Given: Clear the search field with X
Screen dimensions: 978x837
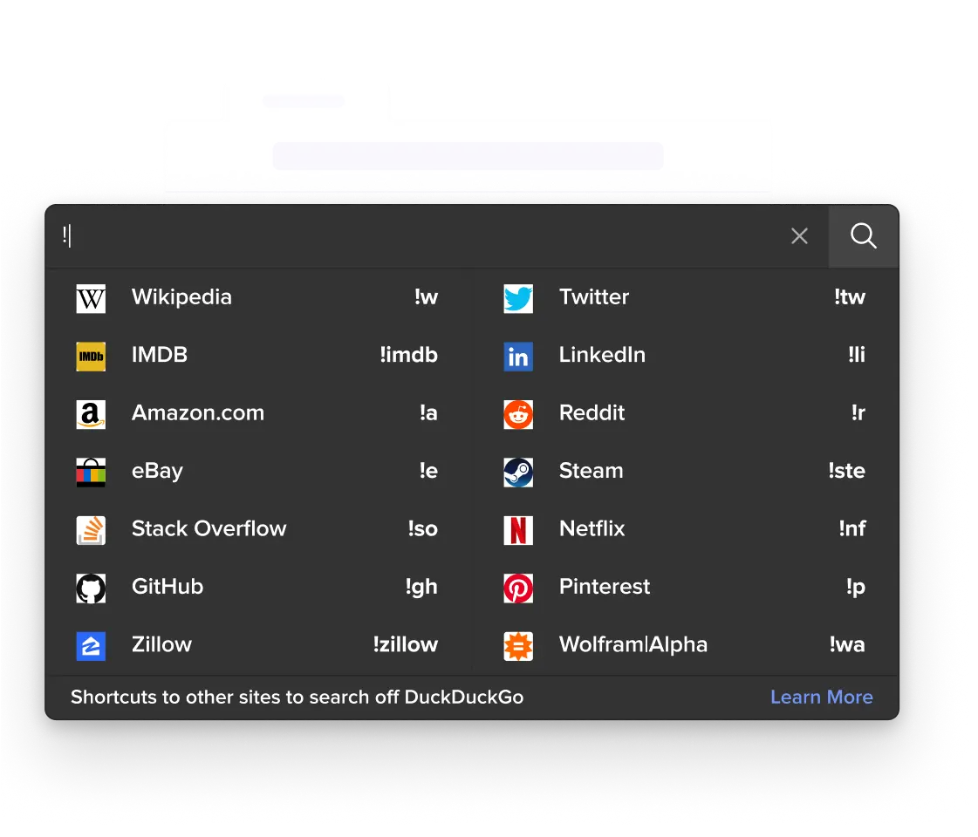Looking at the screenshot, I should click(800, 236).
